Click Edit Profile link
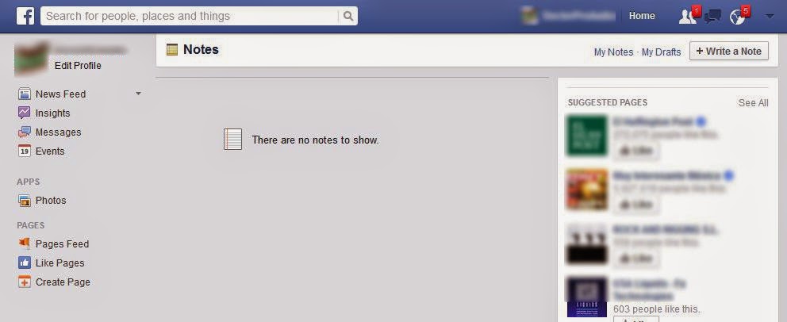The width and height of the screenshot is (787, 322). (78, 66)
